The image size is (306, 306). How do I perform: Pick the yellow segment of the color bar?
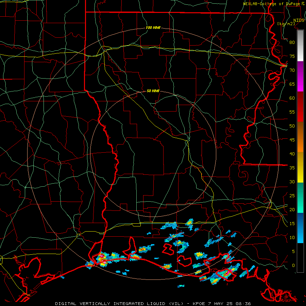(300, 167)
